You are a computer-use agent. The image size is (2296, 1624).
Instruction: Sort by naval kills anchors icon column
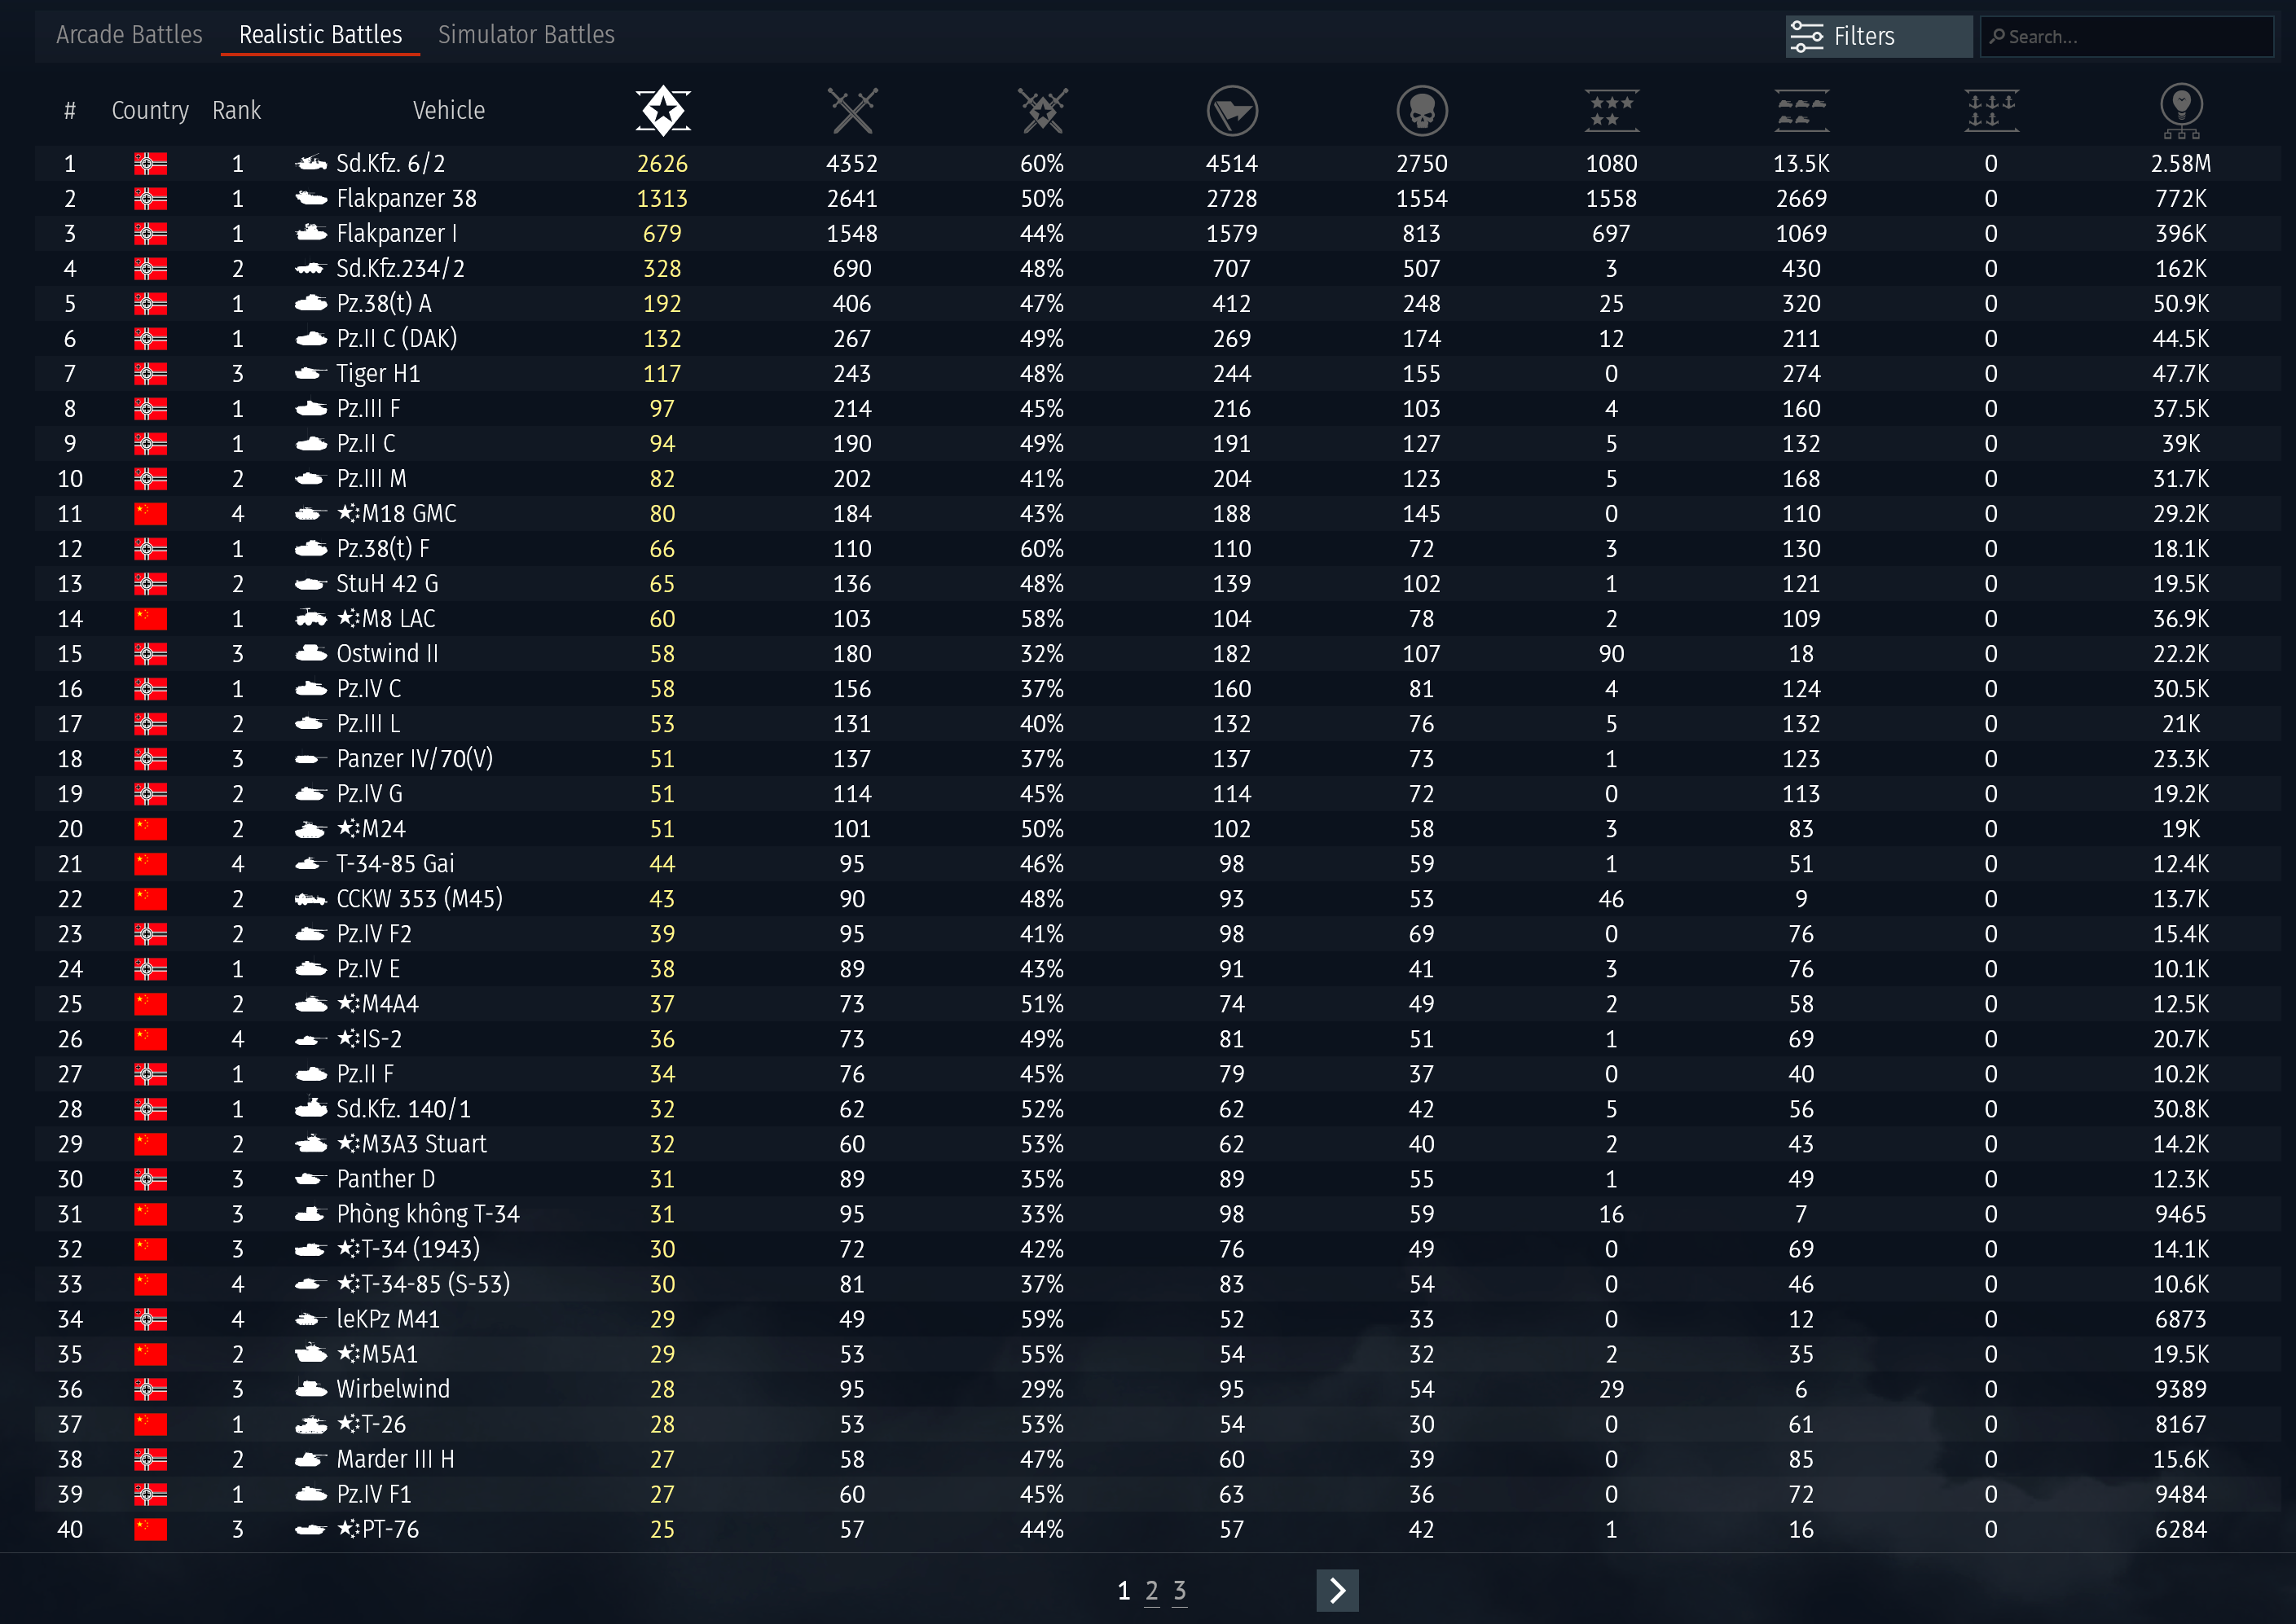coord(1990,110)
